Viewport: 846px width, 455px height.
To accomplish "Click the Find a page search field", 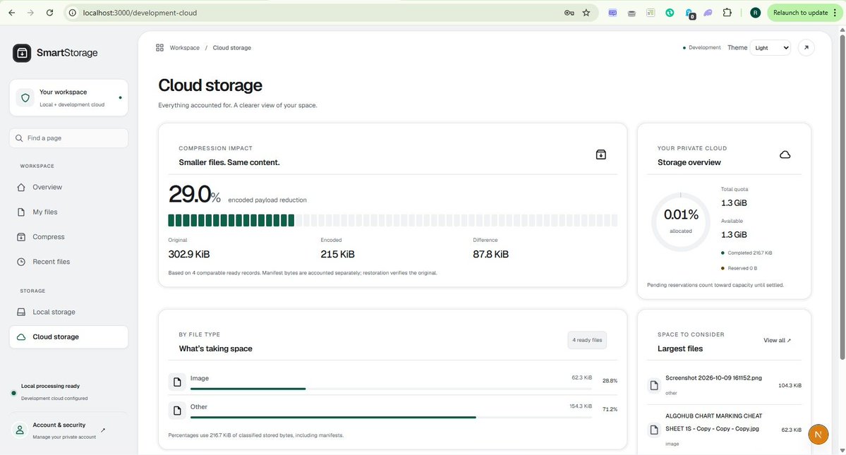I will 68,138.
